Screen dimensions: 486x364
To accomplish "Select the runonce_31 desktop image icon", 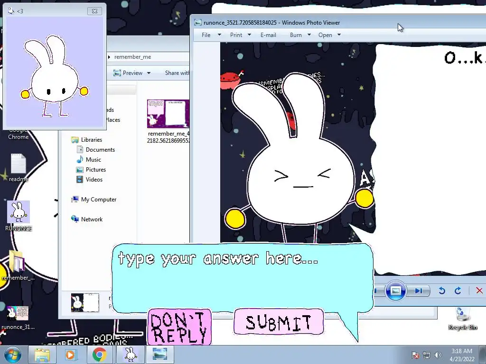I will point(18,318).
